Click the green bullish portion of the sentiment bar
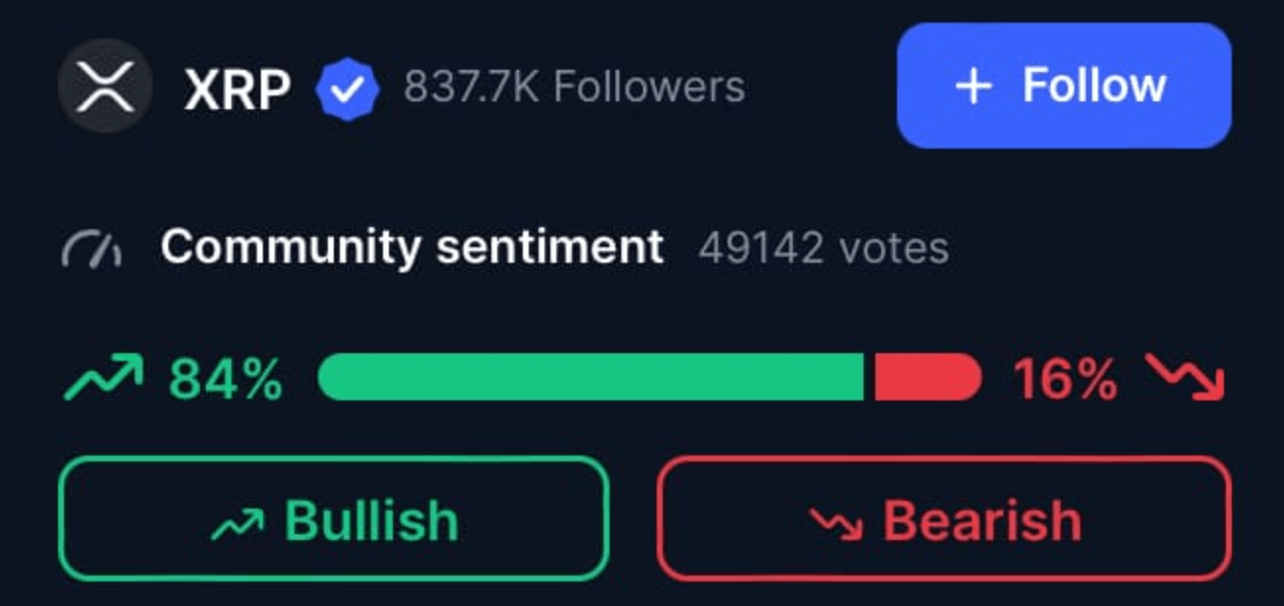This screenshot has width=1284, height=606. [591, 378]
